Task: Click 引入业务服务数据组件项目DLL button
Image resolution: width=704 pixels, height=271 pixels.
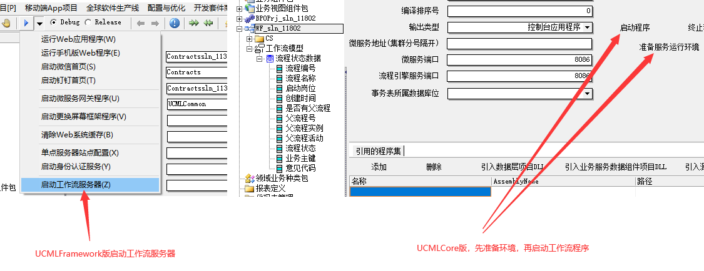Action: click(x=616, y=167)
